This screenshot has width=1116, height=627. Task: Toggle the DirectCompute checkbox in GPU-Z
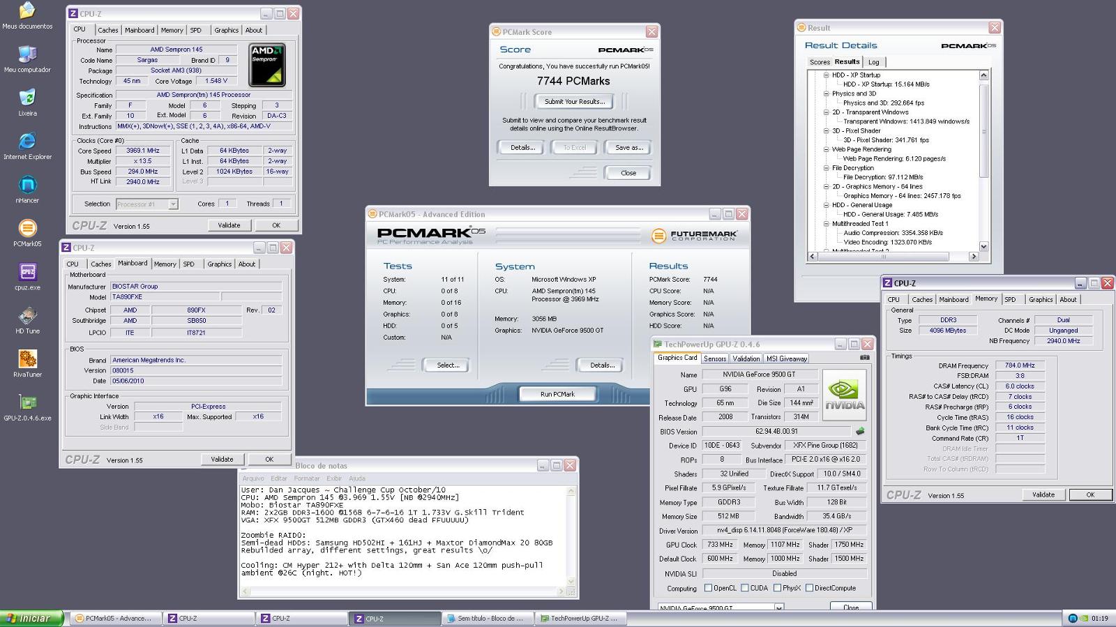(x=809, y=588)
